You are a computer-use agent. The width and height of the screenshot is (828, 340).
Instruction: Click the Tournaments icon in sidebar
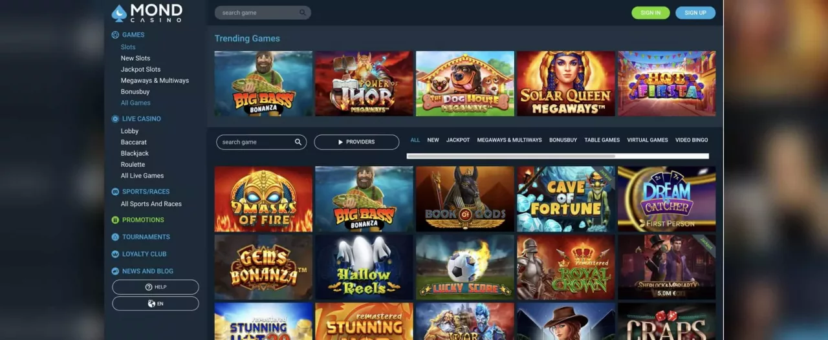pyautogui.click(x=115, y=237)
